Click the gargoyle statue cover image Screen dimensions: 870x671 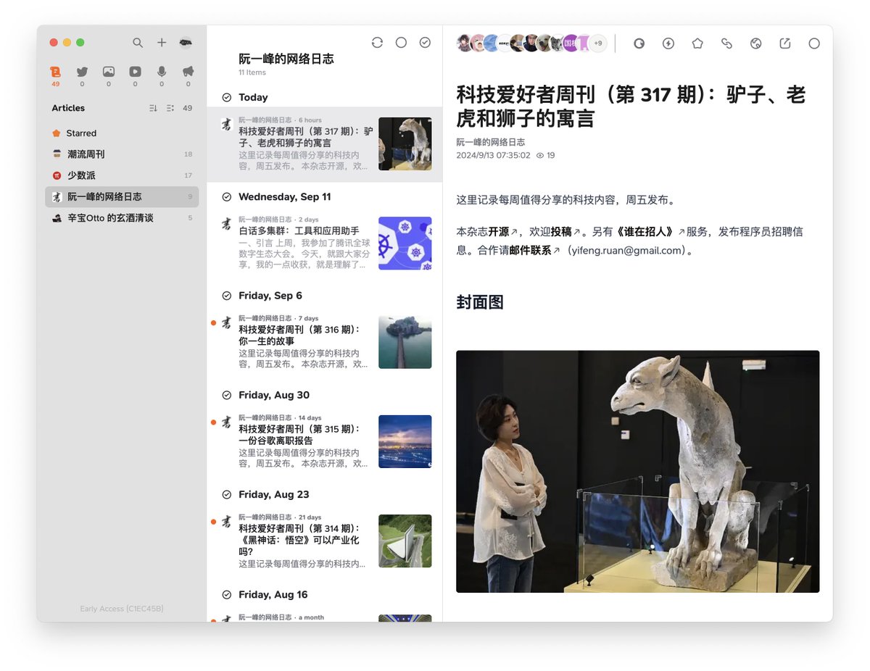coord(638,471)
